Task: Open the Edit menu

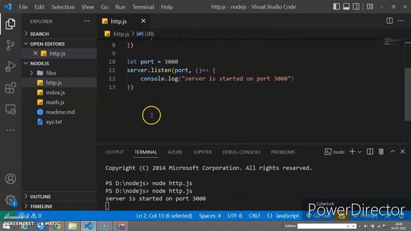Action: [x=39, y=7]
